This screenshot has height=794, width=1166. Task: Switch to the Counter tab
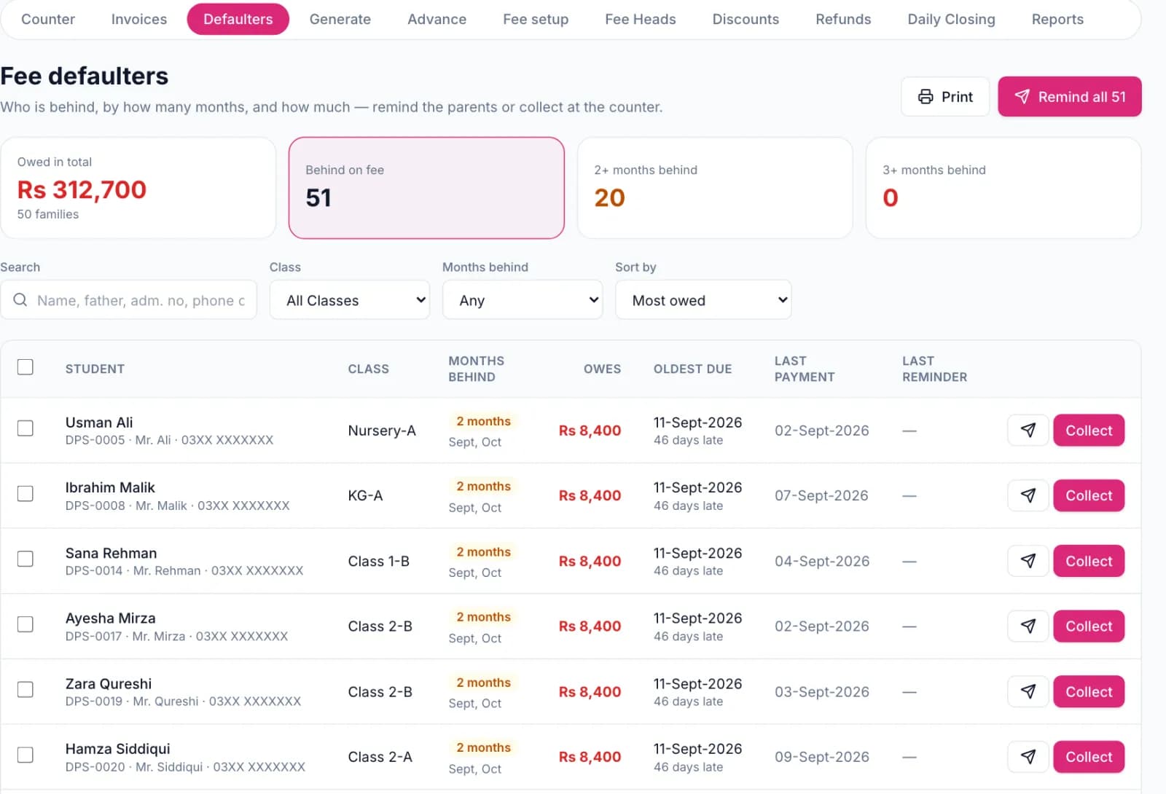(48, 20)
